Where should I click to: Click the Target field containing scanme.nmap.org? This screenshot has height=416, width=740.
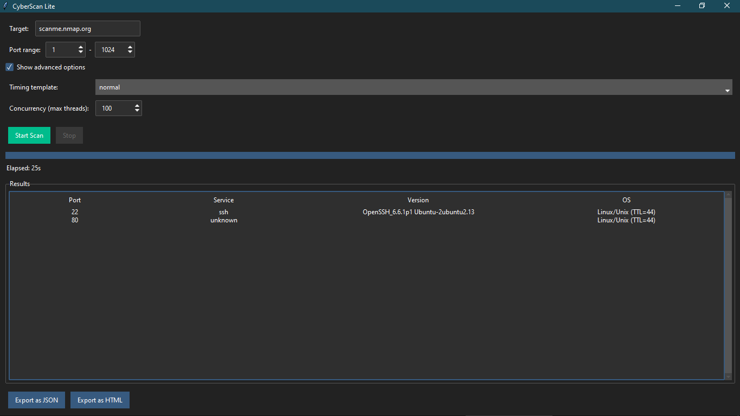tap(88, 28)
